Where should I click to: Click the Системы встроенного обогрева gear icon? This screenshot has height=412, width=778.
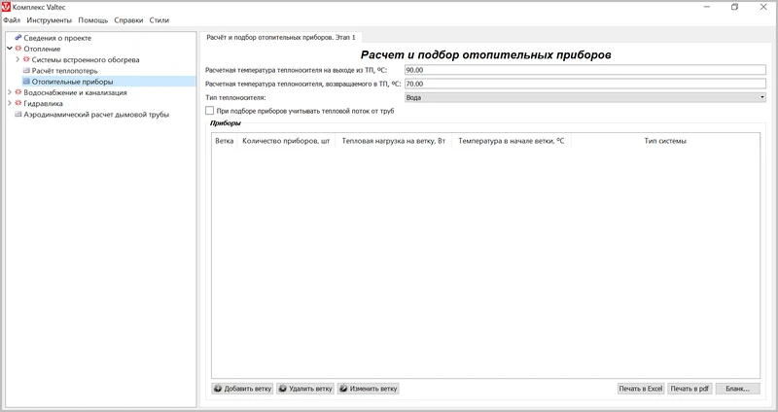[x=26, y=60]
